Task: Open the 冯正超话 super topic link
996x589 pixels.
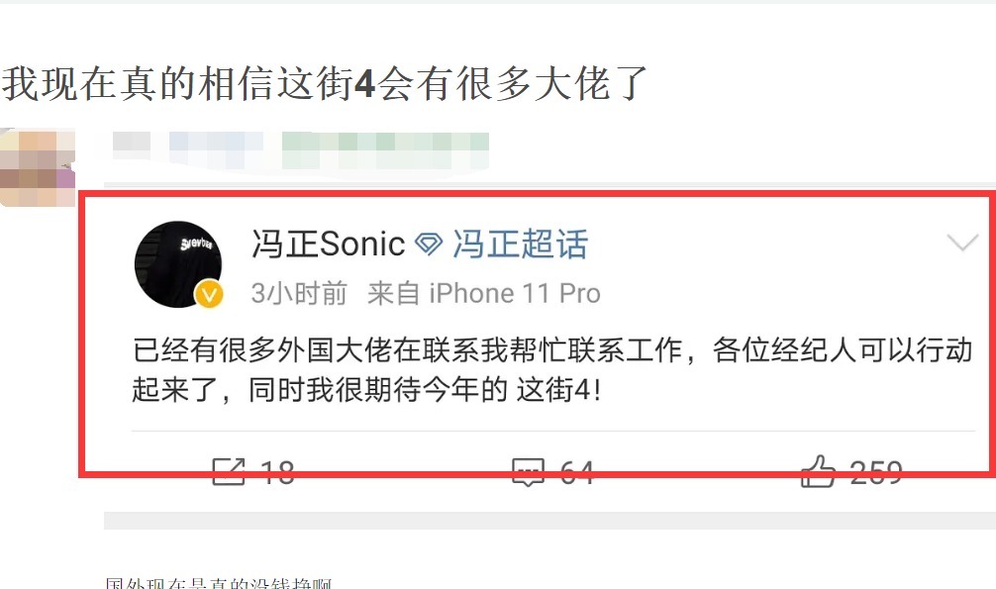Action: pyautogui.click(x=520, y=244)
